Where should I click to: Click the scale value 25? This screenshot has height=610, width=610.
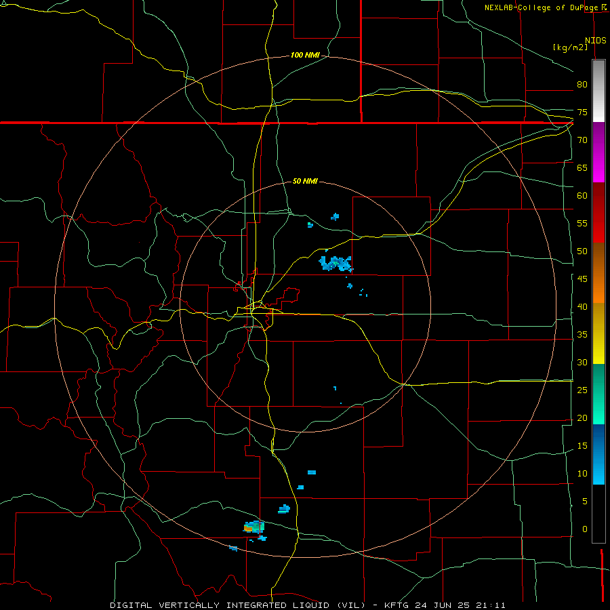tap(582, 390)
